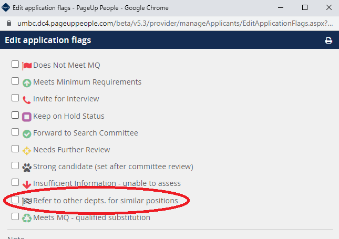Toggle the Keep on Hold Status checkbox

point(15,115)
